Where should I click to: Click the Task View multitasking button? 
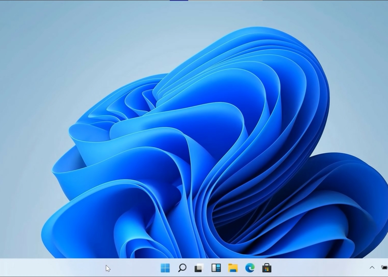point(198,268)
